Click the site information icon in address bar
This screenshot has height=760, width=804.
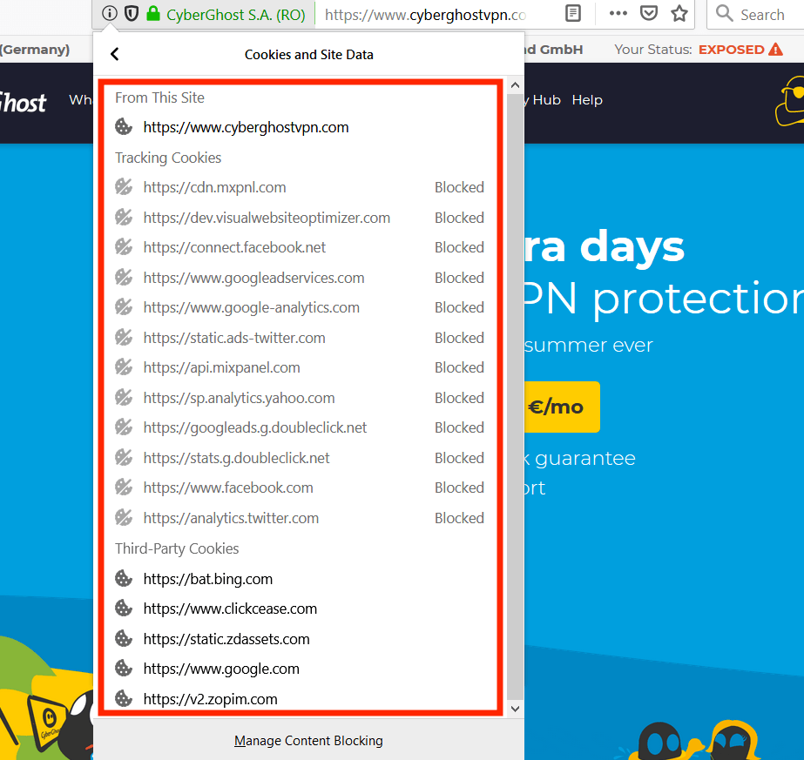[x=109, y=13]
